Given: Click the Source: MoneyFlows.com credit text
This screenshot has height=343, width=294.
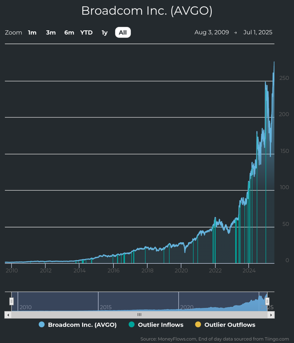Looking at the screenshot, I should pyautogui.click(x=215, y=339).
